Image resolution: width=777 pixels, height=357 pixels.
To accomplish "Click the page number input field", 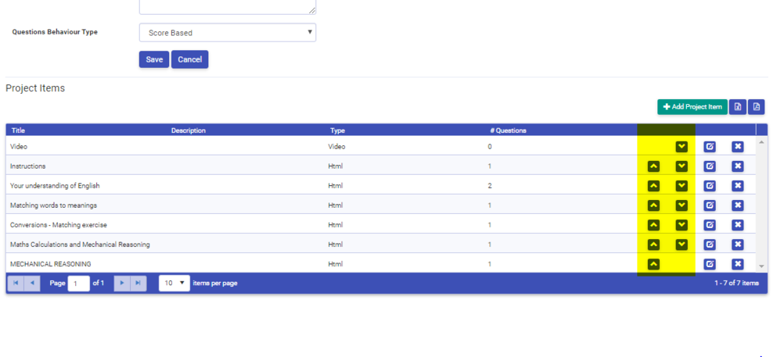I will click(x=78, y=284).
